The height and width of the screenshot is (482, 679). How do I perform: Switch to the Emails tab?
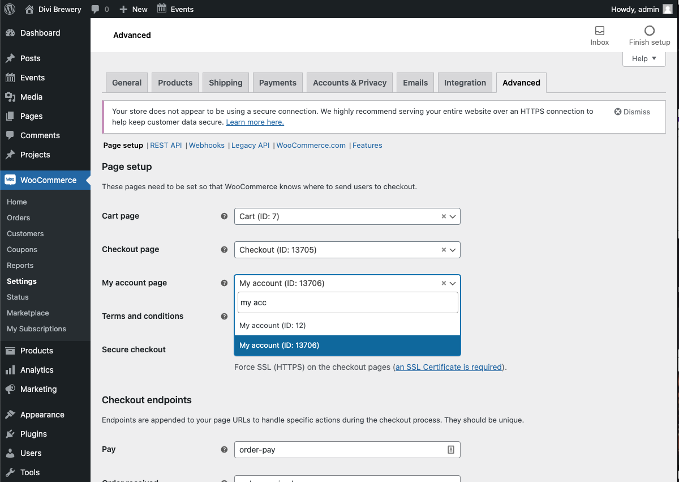coord(415,83)
